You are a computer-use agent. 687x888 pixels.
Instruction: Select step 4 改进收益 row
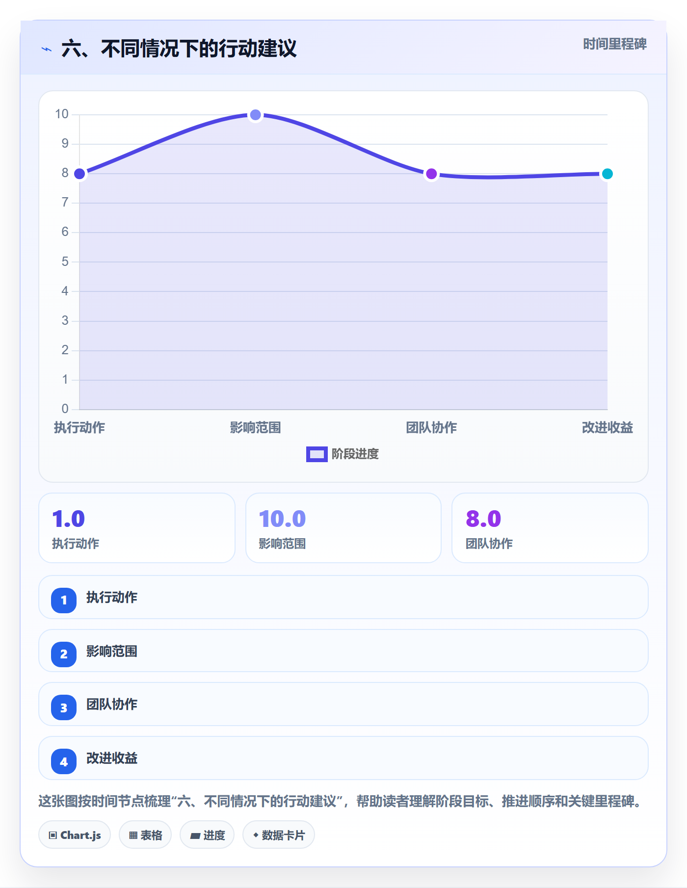[343, 758]
